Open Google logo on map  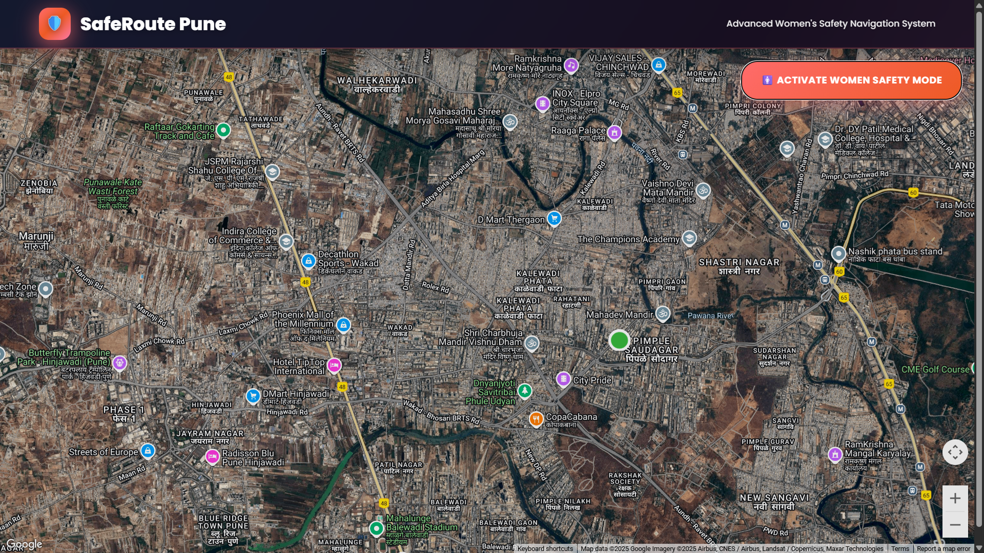click(24, 544)
